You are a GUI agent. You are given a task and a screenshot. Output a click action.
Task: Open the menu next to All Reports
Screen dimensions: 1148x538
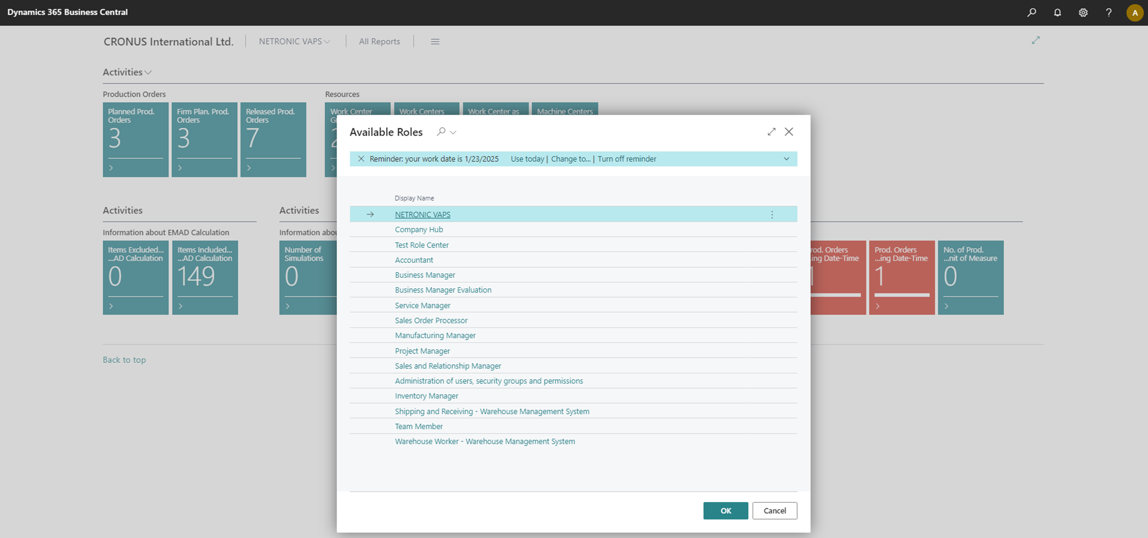pyautogui.click(x=434, y=41)
